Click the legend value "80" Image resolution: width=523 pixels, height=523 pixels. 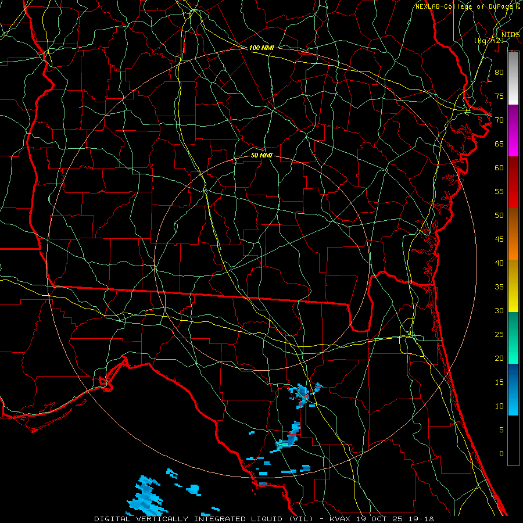pyautogui.click(x=499, y=73)
